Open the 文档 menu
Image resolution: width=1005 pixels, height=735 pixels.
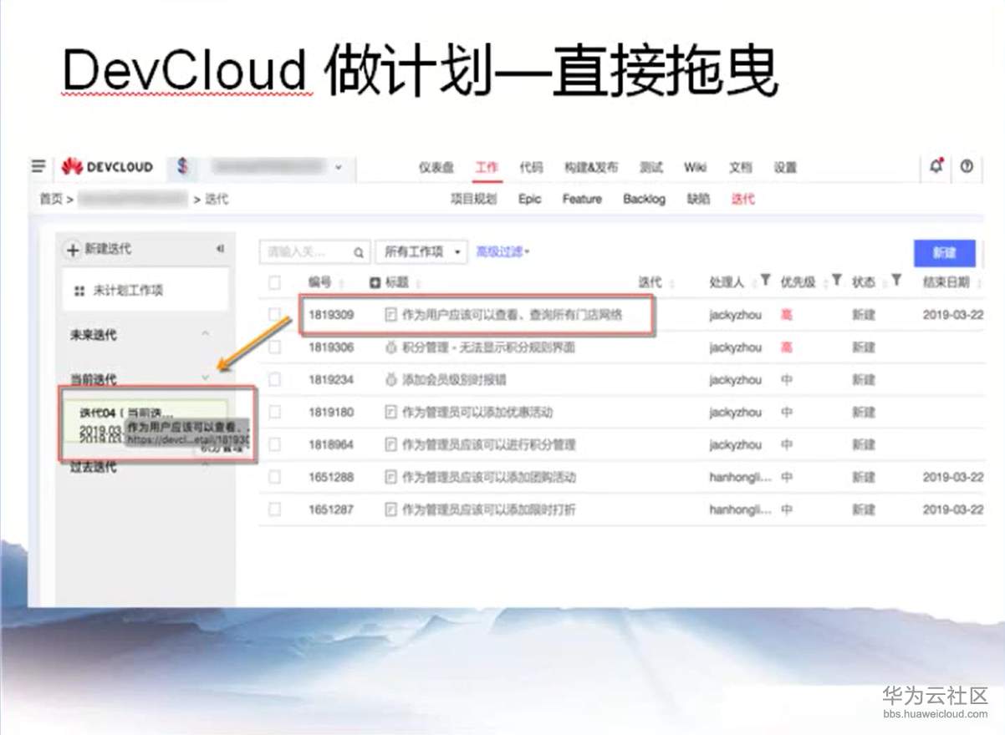point(740,167)
